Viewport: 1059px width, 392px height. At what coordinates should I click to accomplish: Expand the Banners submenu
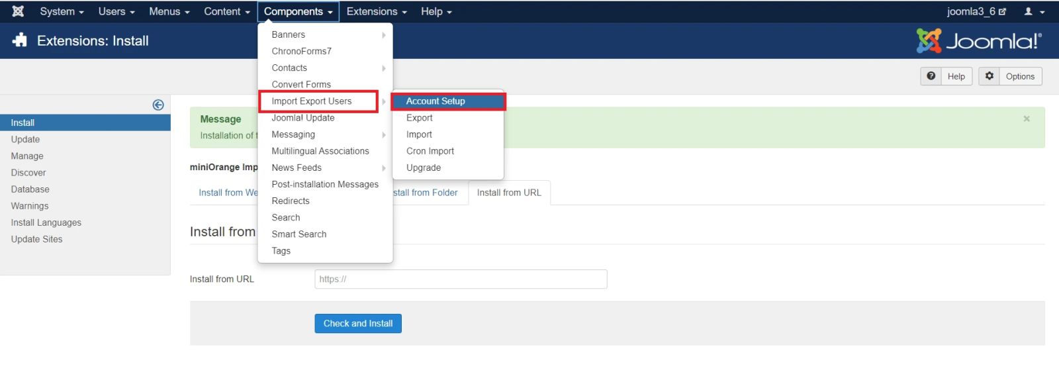click(325, 34)
